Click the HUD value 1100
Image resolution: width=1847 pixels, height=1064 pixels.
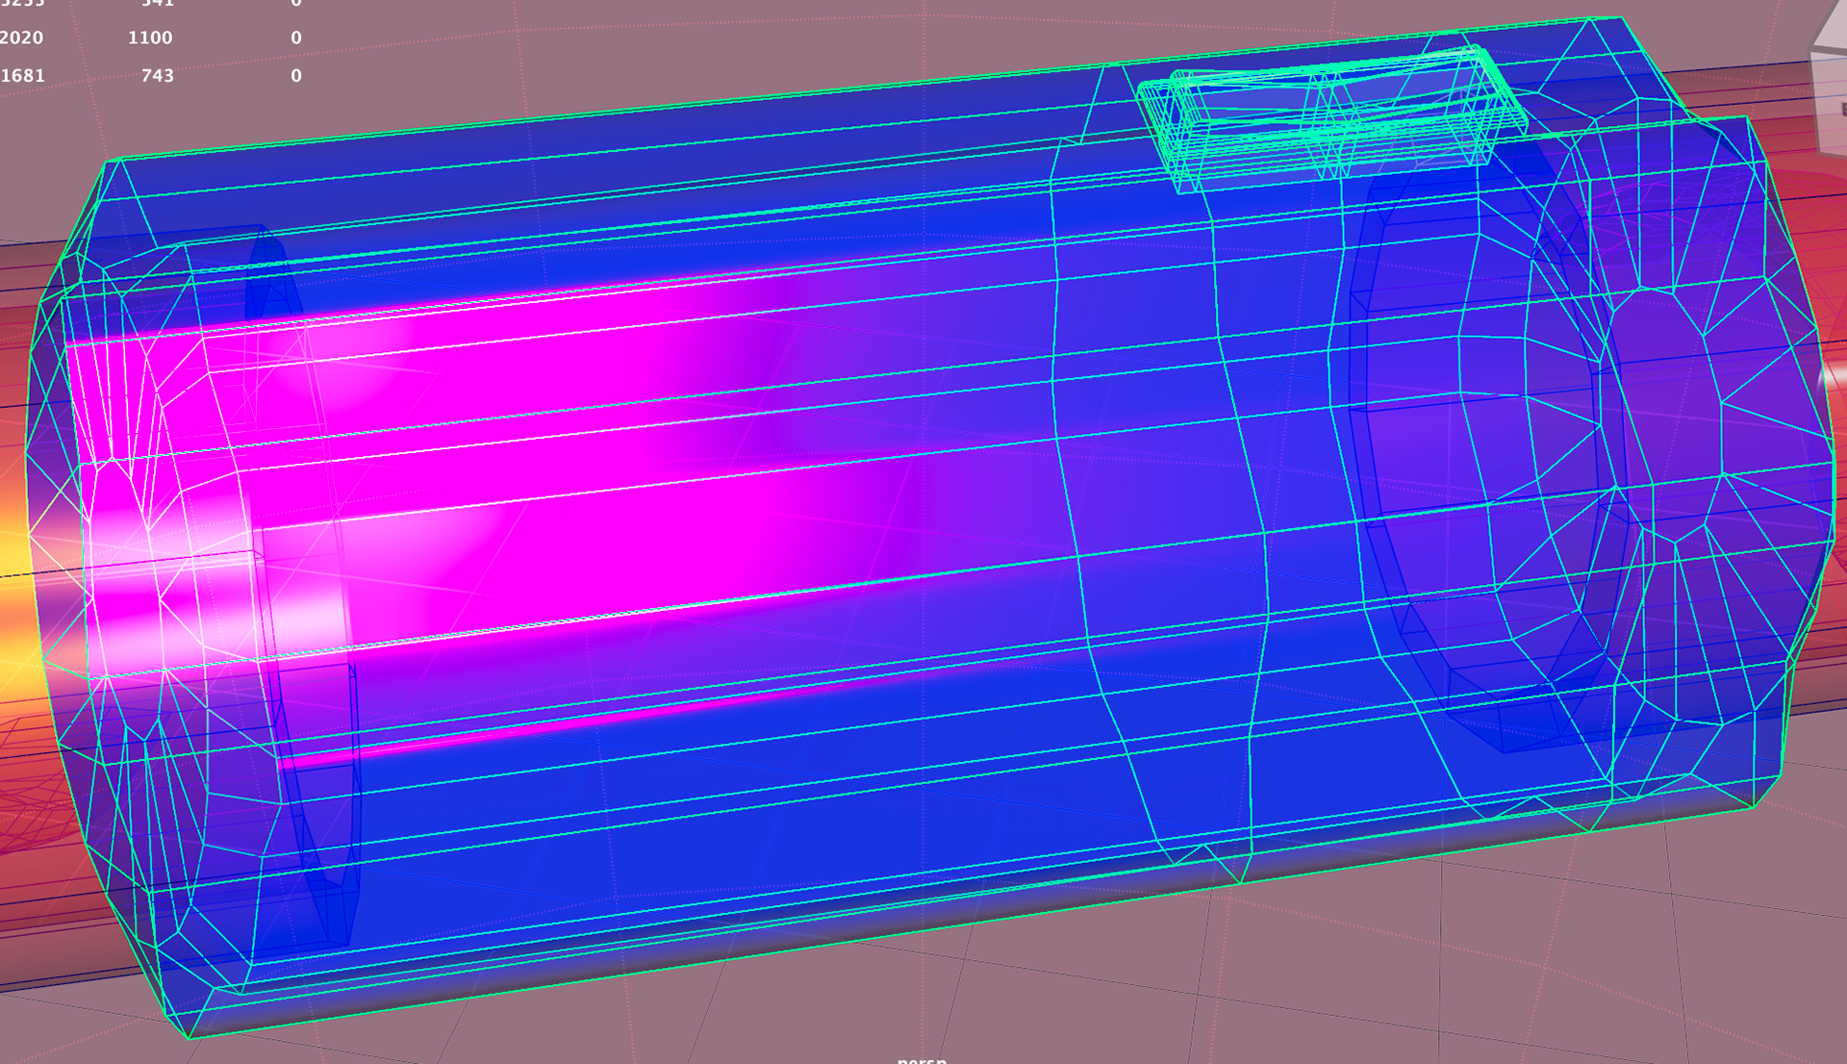(x=150, y=38)
